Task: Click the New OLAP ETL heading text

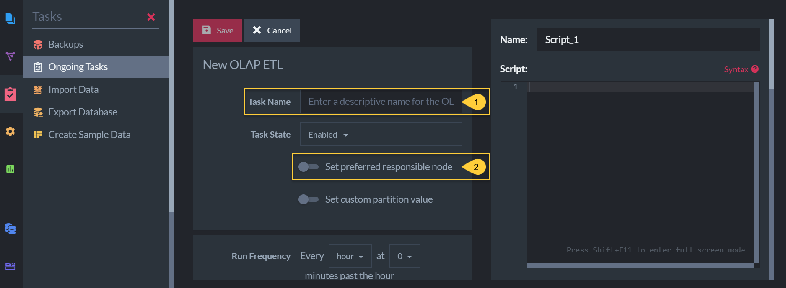Action: [x=243, y=65]
